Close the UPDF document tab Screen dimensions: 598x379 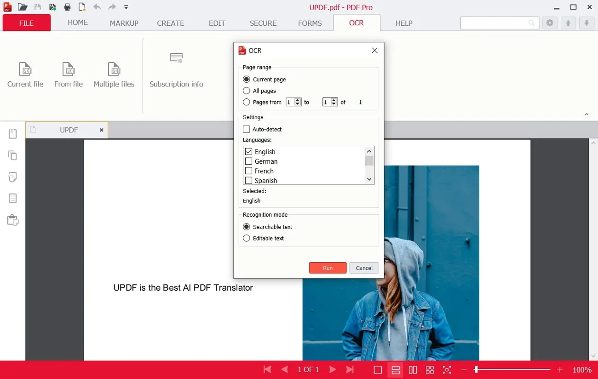coord(101,130)
